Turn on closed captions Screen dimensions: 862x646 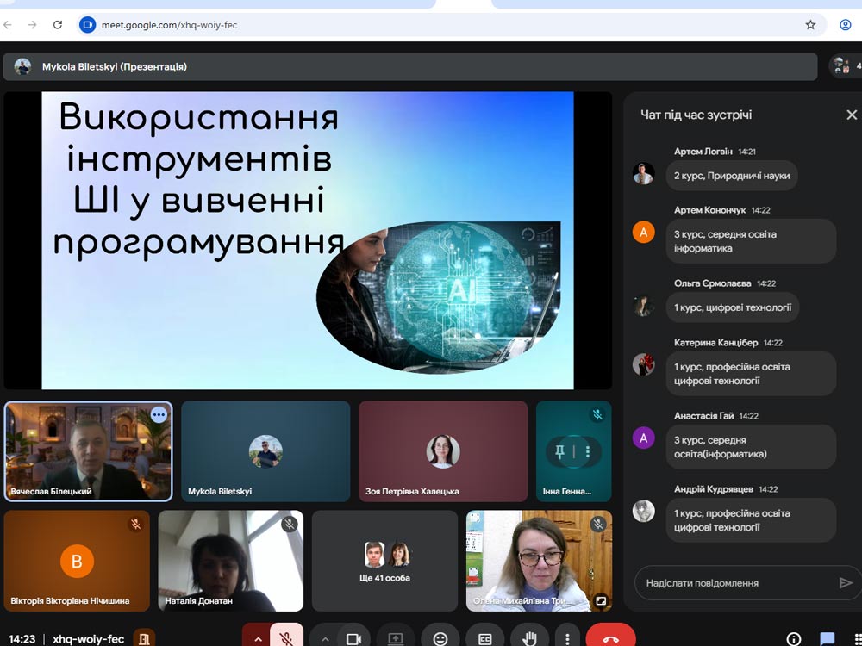click(485, 638)
